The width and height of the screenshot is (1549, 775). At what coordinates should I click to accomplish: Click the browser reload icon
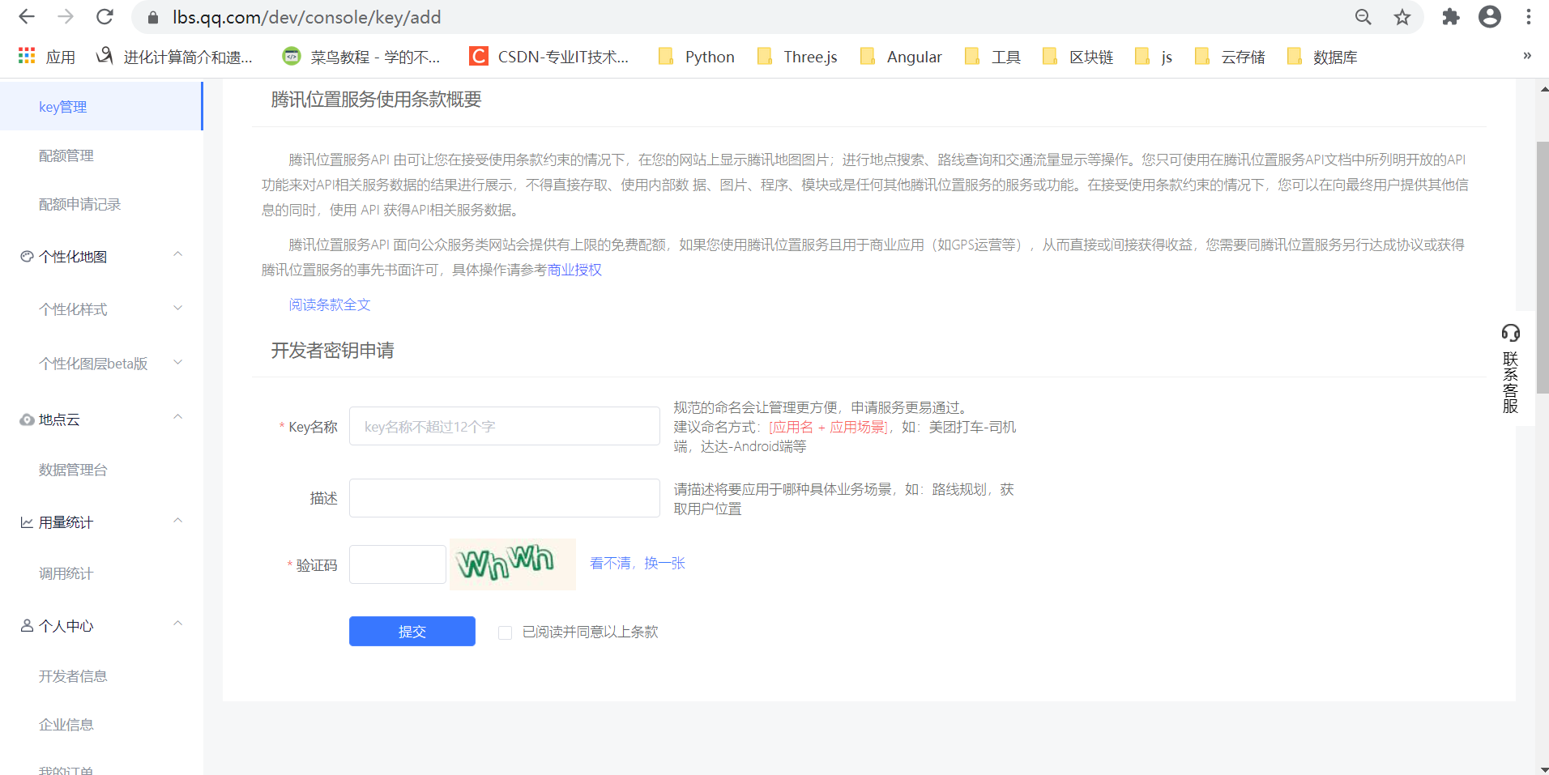pyautogui.click(x=105, y=16)
